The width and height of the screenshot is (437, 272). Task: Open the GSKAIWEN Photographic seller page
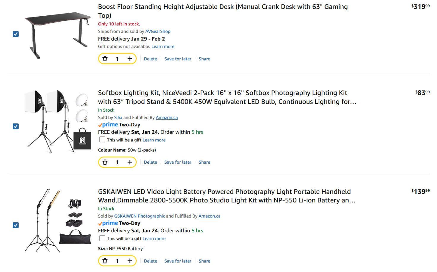click(x=139, y=216)
